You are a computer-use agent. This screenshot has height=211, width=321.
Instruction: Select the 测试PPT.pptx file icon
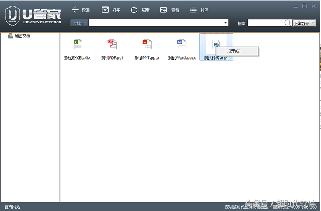pyautogui.click(x=147, y=44)
